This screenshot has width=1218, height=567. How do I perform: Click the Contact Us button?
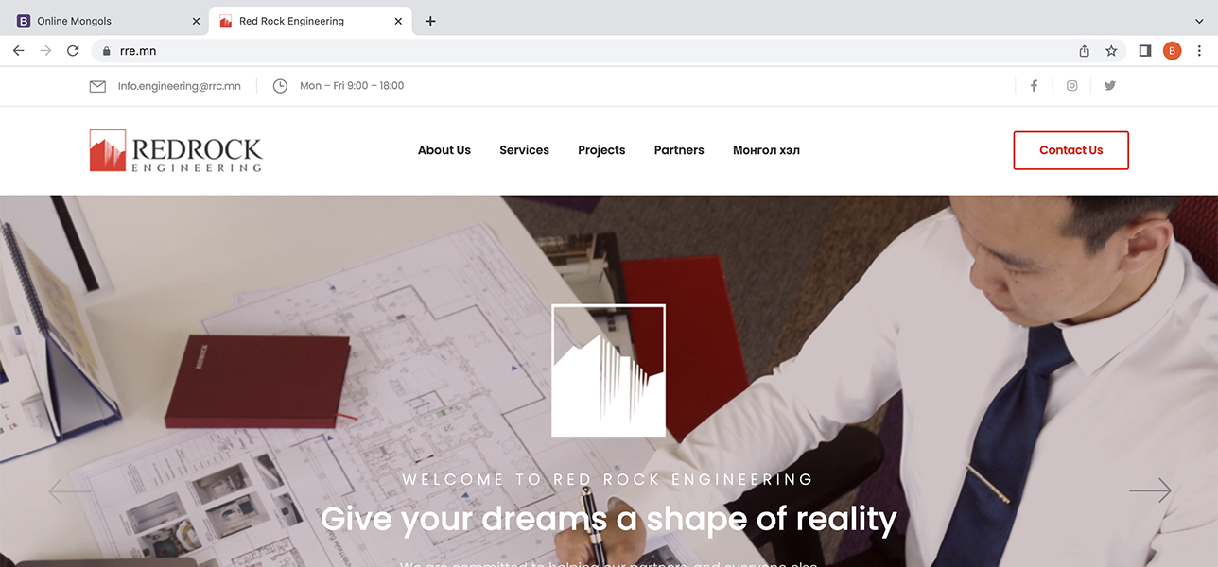click(x=1070, y=150)
